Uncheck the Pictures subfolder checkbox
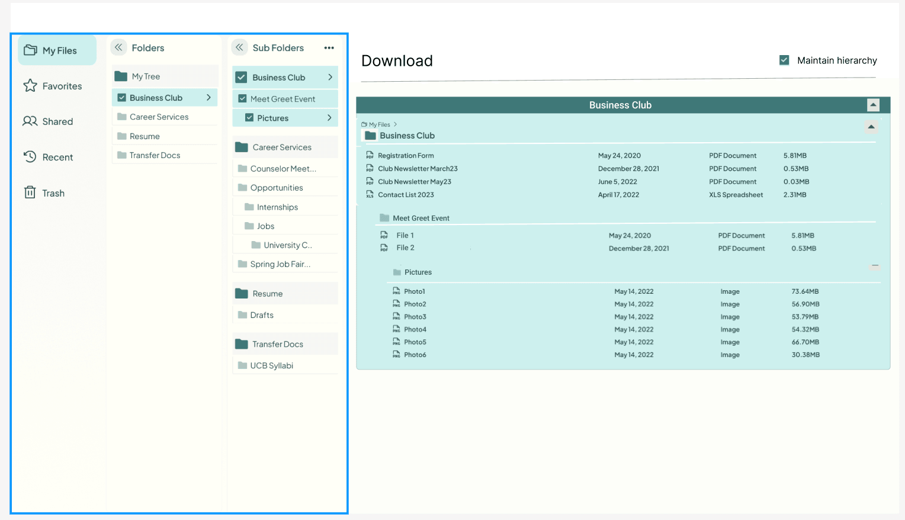 [249, 118]
